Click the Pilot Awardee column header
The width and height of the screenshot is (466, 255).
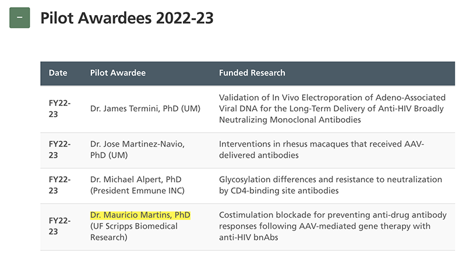tap(118, 73)
